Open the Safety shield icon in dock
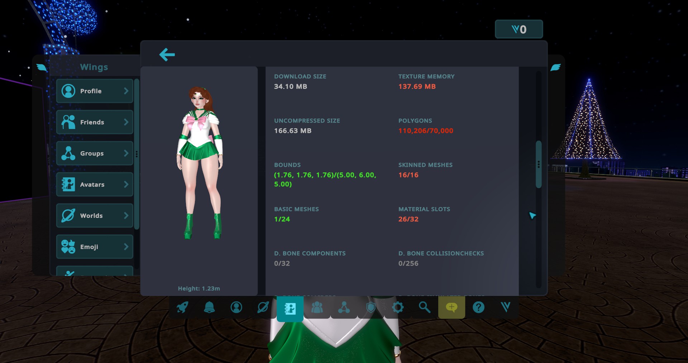The width and height of the screenshot is (688, 363). 371,307
